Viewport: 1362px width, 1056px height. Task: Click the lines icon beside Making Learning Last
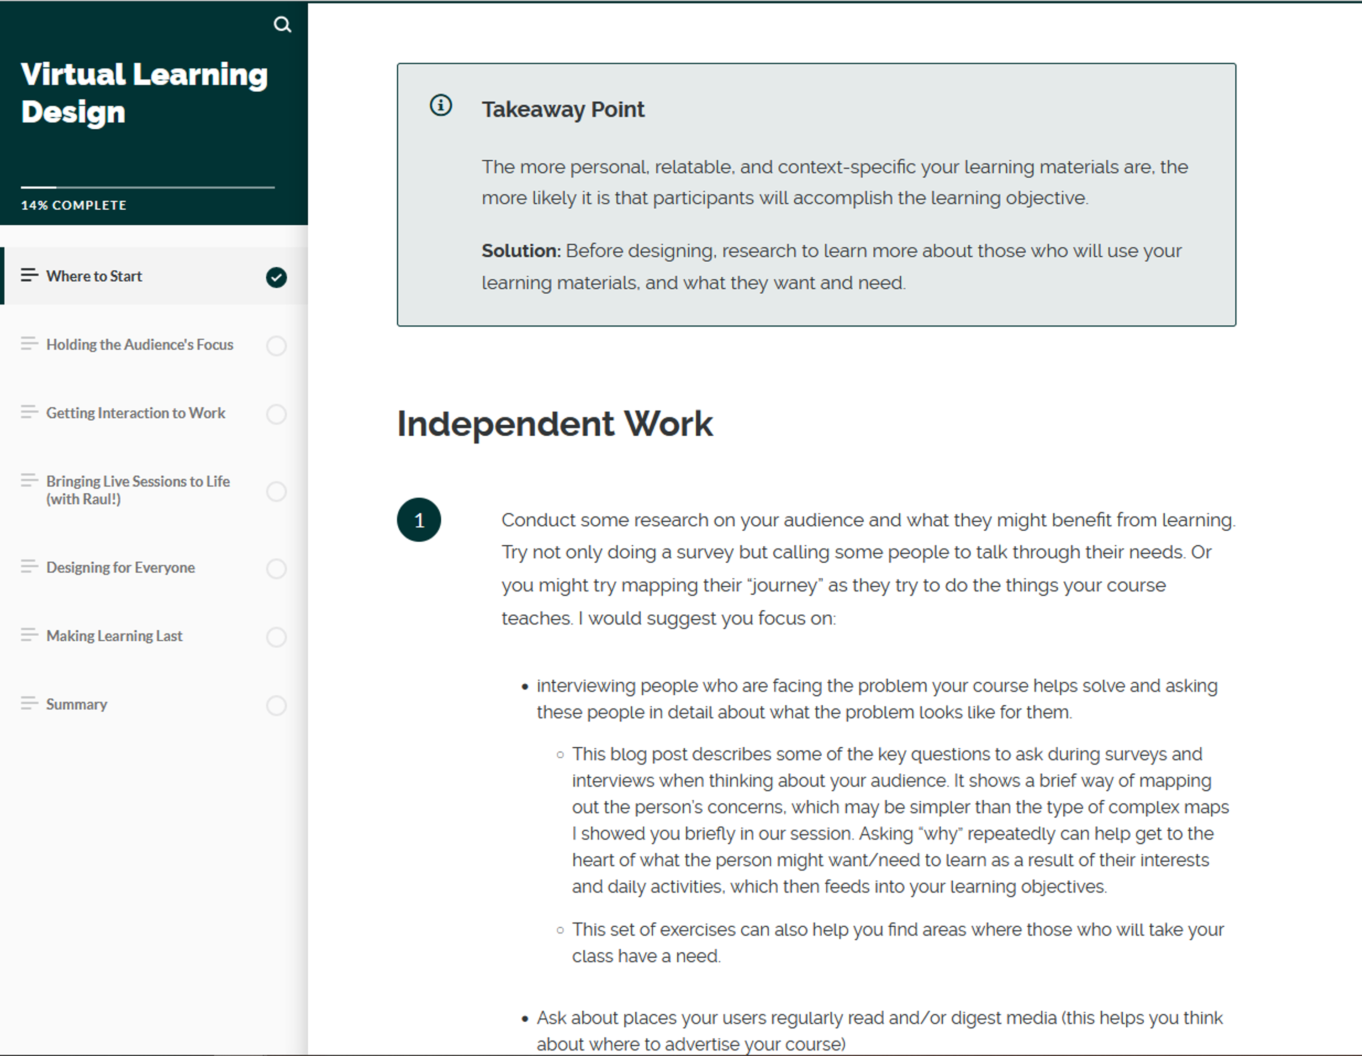[29, 635]
